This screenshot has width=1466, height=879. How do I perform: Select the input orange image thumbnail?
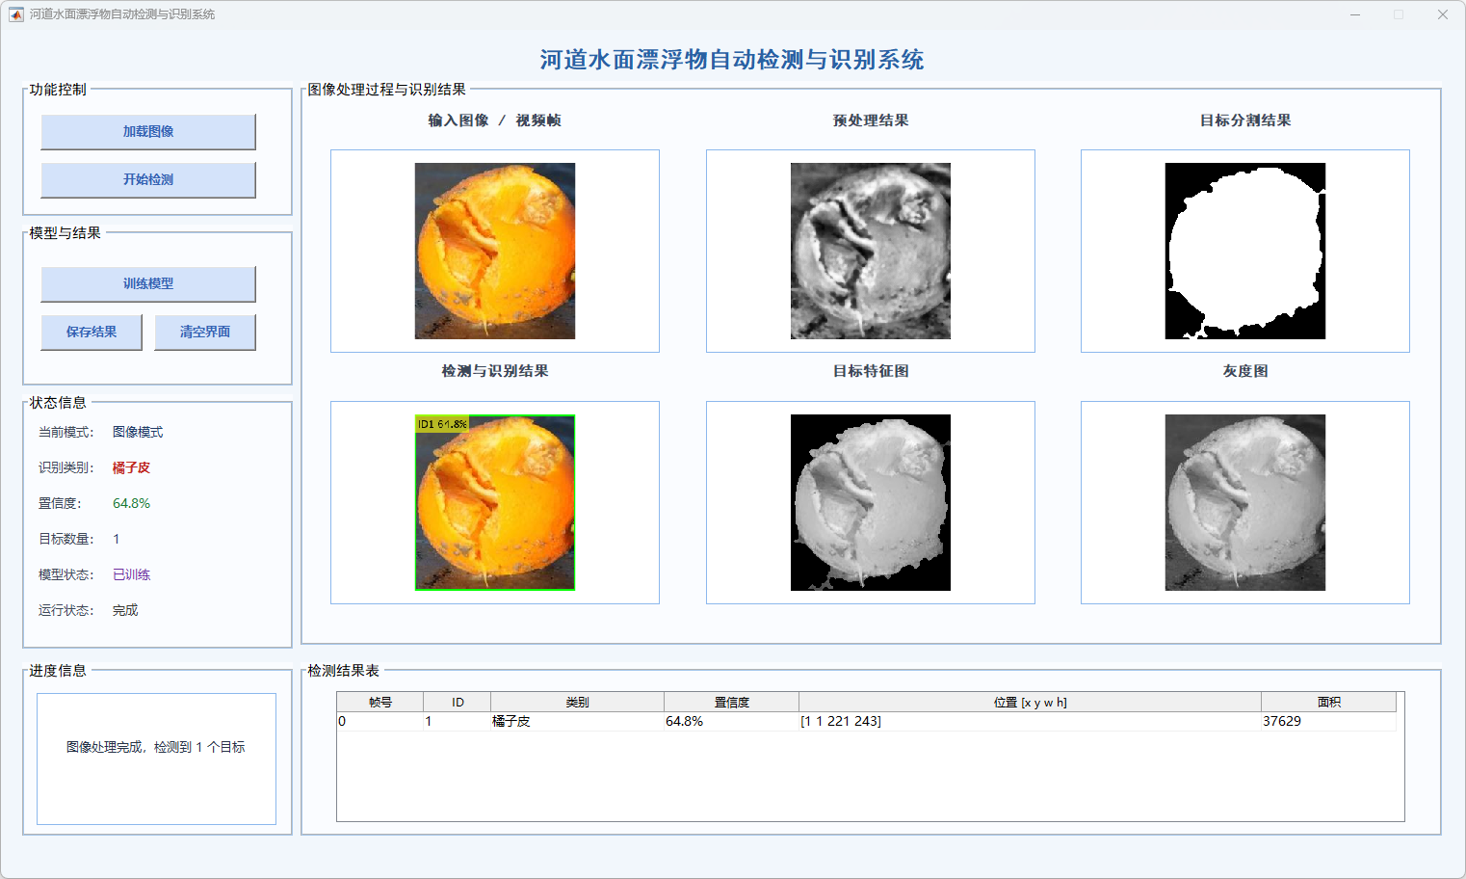coord(495,251)
